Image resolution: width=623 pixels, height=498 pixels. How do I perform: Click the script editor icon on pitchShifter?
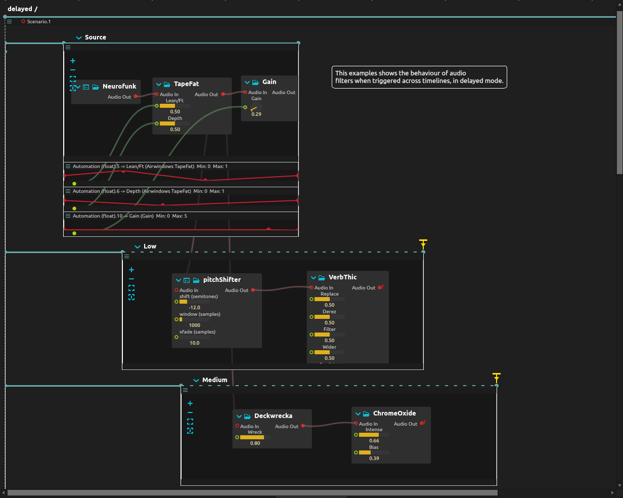pos(186,279)
